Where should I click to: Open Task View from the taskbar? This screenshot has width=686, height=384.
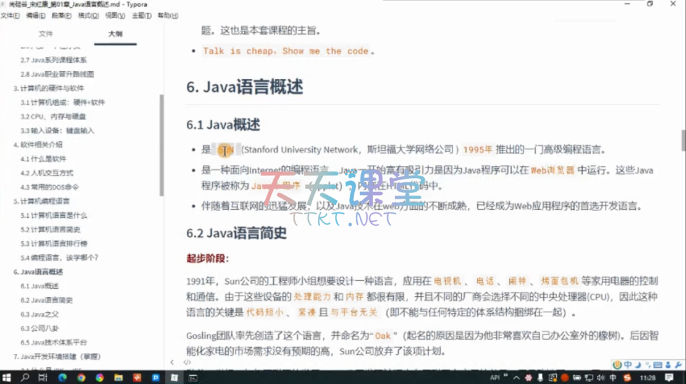pyautogui.click(x=43, y=378)
